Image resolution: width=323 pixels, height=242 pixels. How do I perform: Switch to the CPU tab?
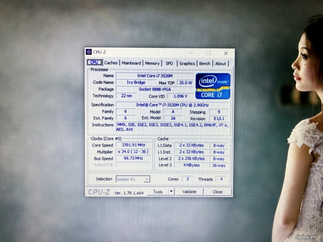tap(94, 62)
